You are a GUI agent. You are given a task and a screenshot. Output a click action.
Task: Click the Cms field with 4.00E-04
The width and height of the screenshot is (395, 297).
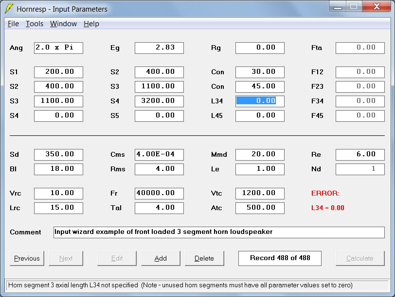coord(159,155)
